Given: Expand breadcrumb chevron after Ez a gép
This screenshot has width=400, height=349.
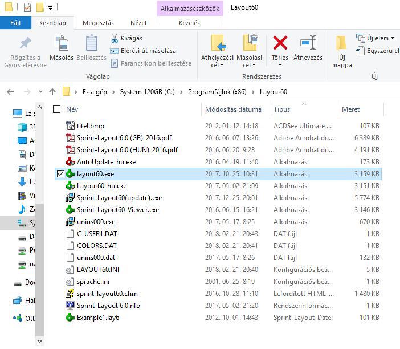Looking at the screenshot, I should [x=113, y=92].
